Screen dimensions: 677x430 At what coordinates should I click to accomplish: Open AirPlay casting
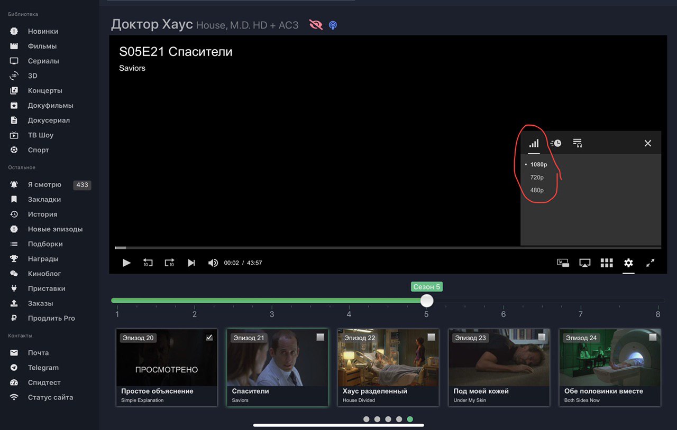coord(584,263)
